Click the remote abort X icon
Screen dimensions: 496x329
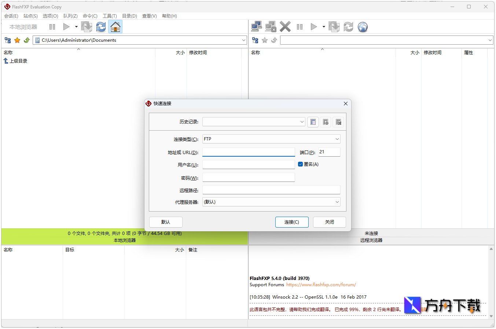(x=285, y=27)
